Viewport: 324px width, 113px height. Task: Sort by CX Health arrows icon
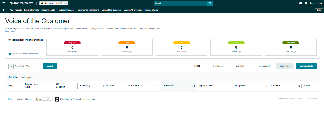pyautogui.click(x=299, y=86)
